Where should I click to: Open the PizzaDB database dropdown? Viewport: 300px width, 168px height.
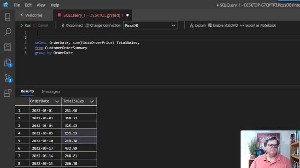(150, 25)
